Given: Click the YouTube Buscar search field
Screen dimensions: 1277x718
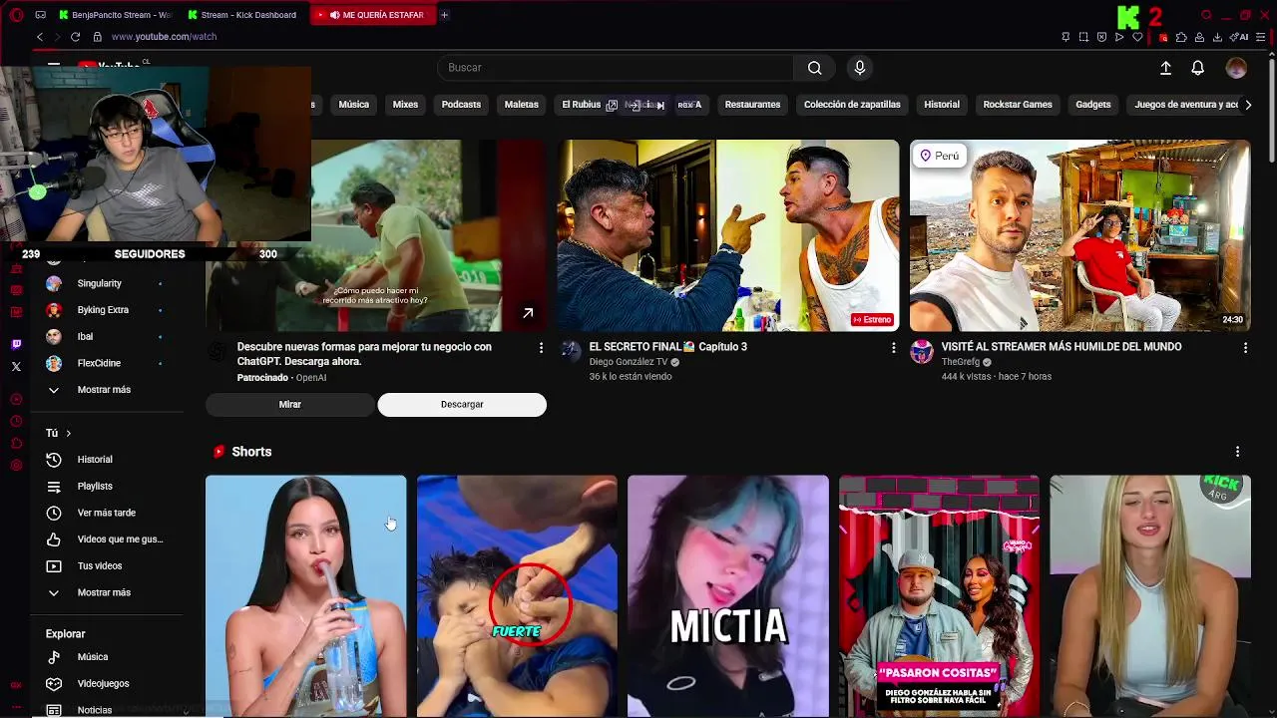Looking at the screenshot, I should (616, 68).
